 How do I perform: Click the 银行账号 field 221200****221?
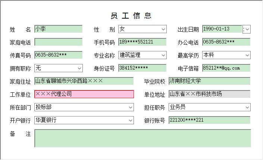tap(210, 120)
